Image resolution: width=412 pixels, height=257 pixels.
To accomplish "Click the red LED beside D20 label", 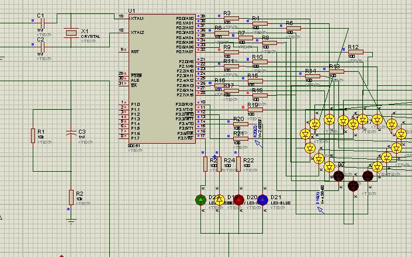I will (238, 200).
